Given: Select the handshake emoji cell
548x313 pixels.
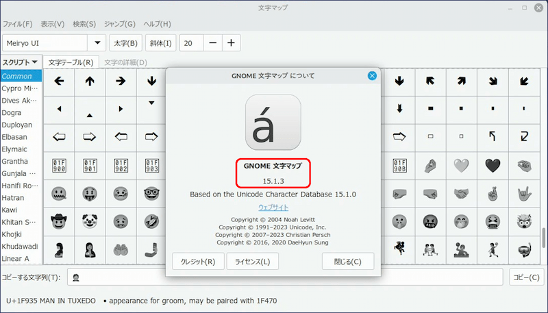Looking at the screenshot, I should 462,194.
